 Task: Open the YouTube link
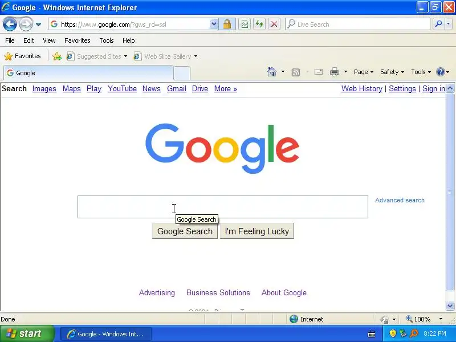pos(122,89)
